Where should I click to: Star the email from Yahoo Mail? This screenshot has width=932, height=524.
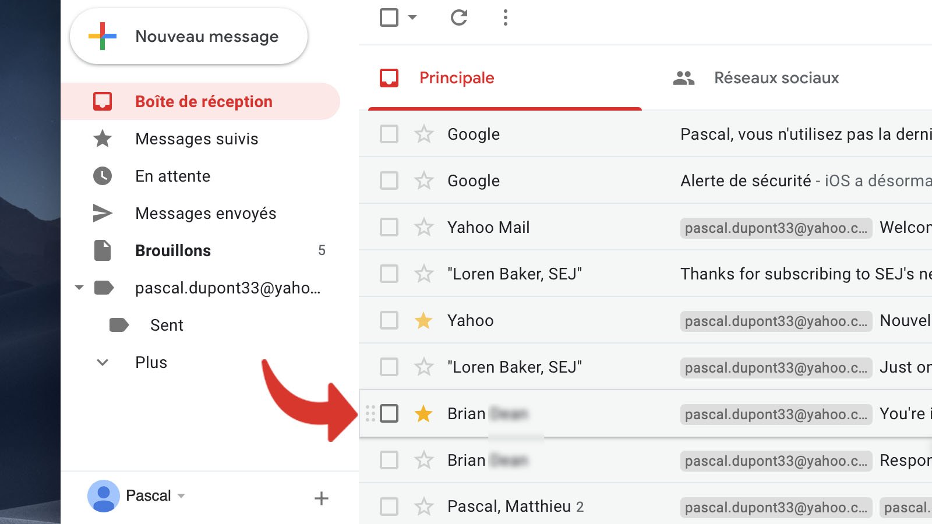[423, 227]
